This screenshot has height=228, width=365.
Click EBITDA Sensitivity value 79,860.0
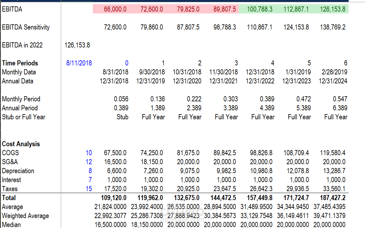pos(151,27)
